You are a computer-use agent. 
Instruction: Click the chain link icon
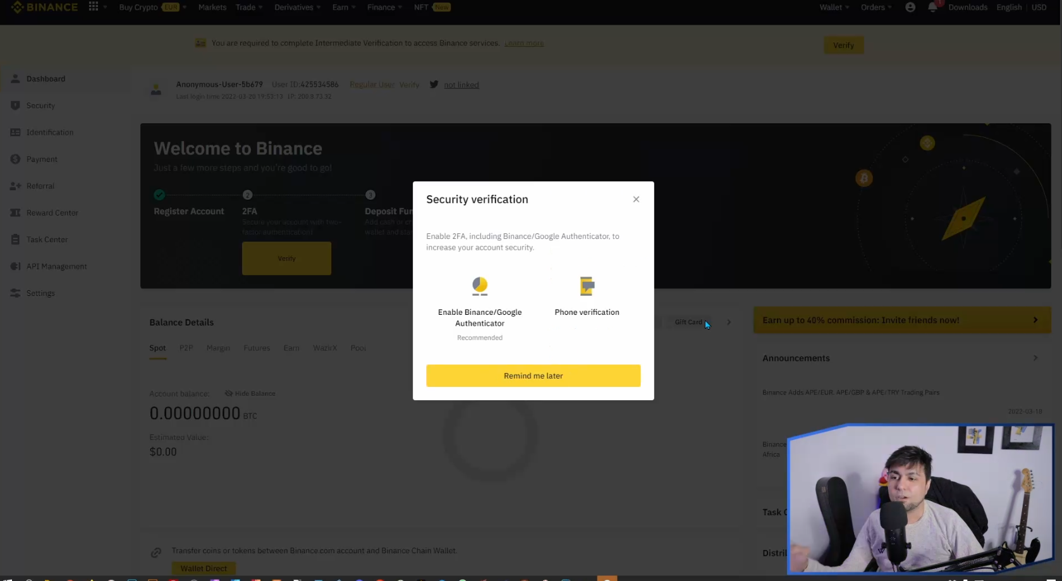click(156, 553)
